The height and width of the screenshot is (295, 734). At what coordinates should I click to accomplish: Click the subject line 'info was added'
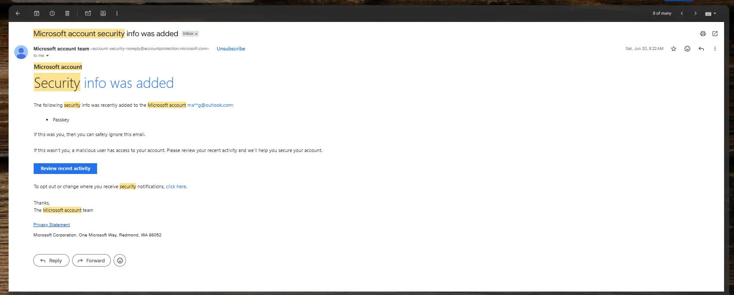coord(152,34)
